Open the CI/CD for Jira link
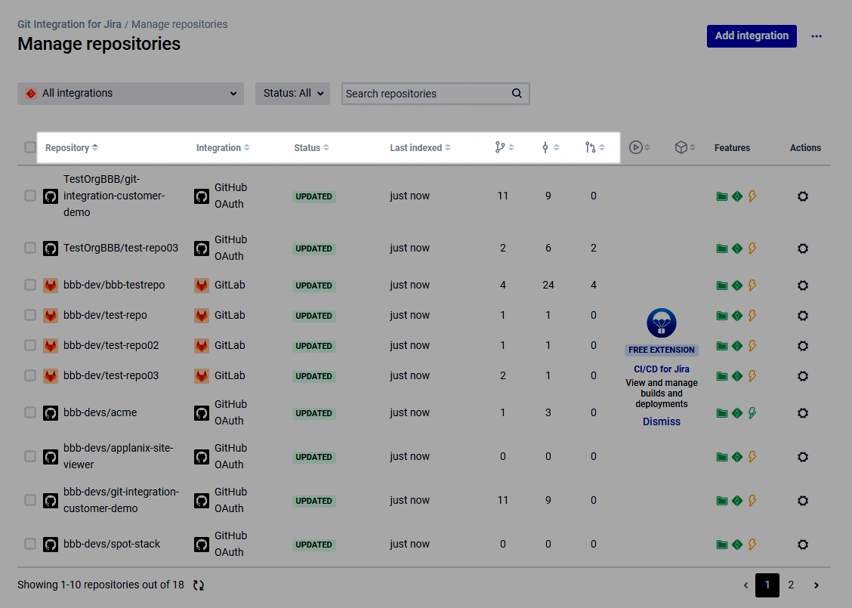The width and height of the screenshot is (852, 608). (x=661, y=369)
